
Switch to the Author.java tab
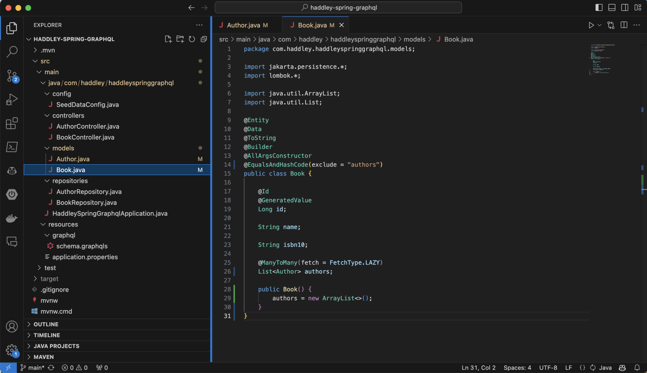[243, 25]
